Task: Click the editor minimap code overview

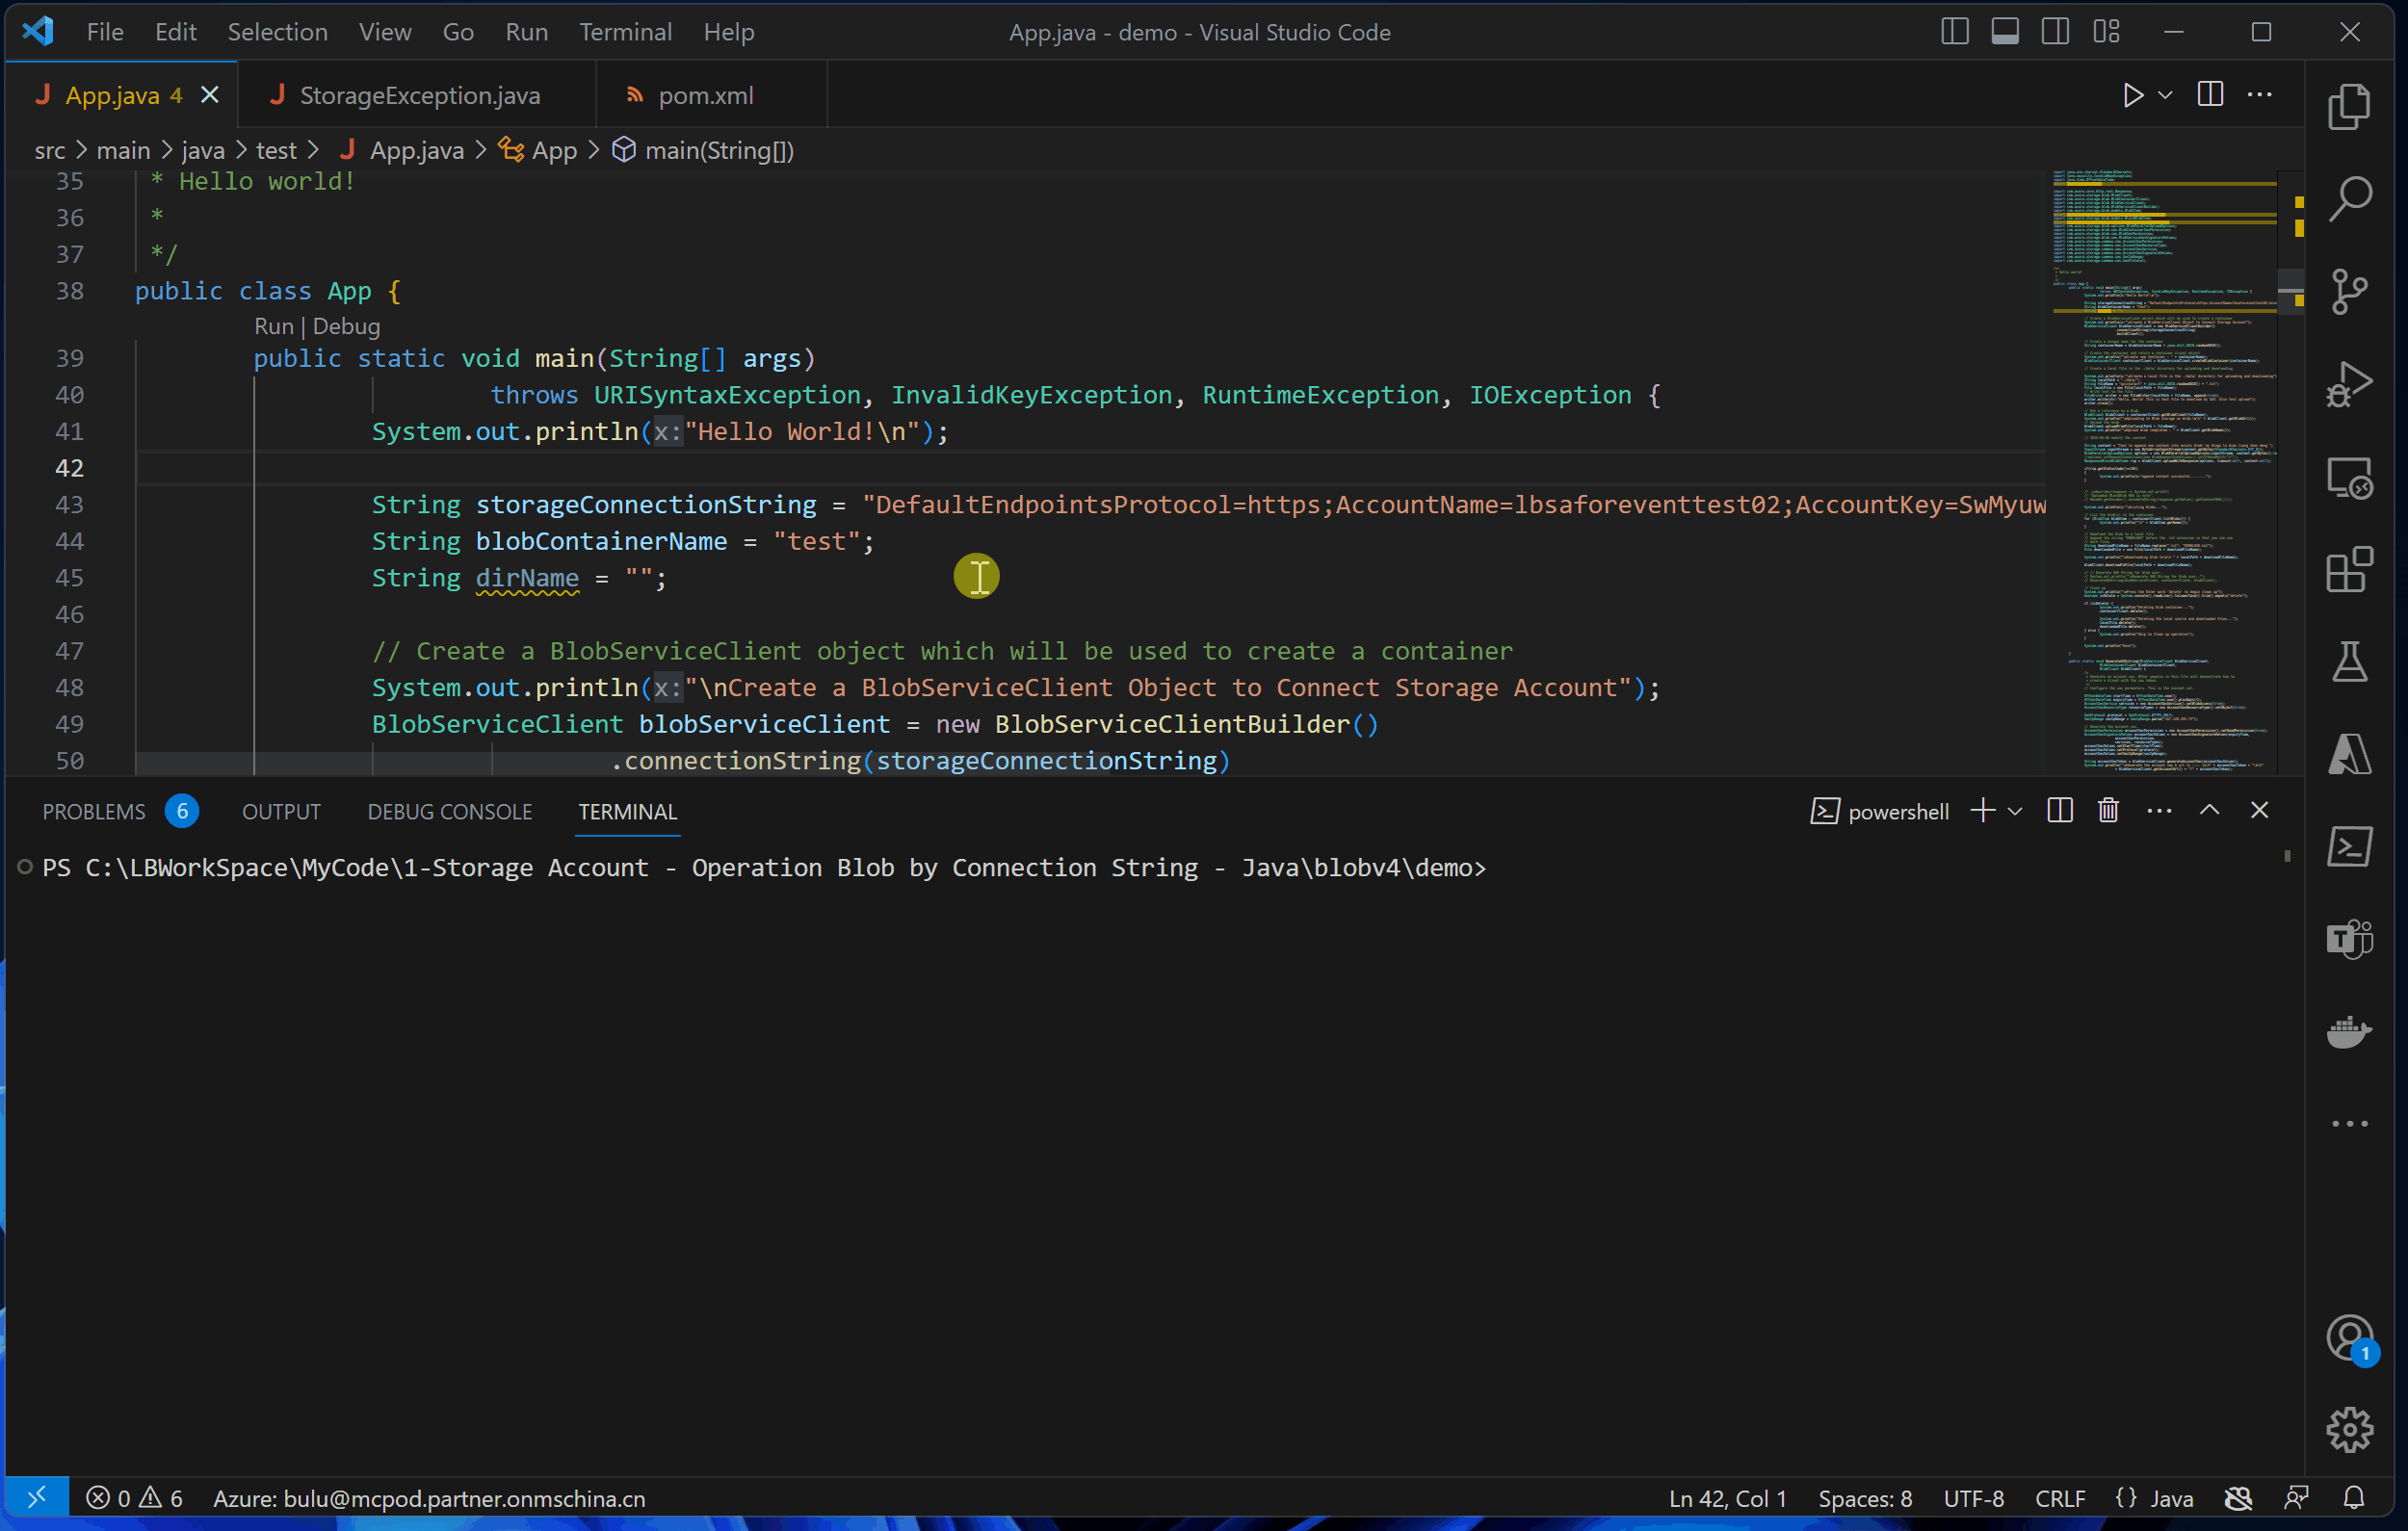Action: [x=2160, y=470]
